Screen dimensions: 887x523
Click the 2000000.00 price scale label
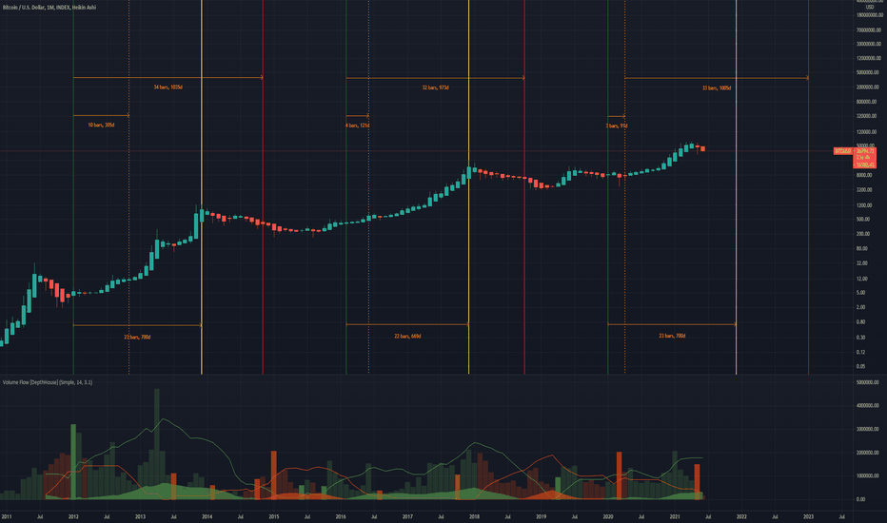pyautogui.click(x=867, y=87)
